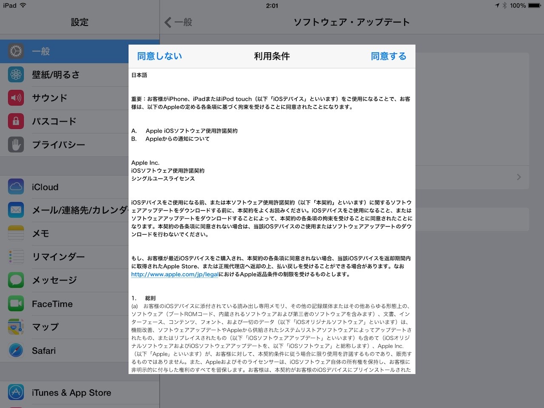Go back using the 一般 chevron
Viewport: 544px width, 408px height.
click(178, 22)
